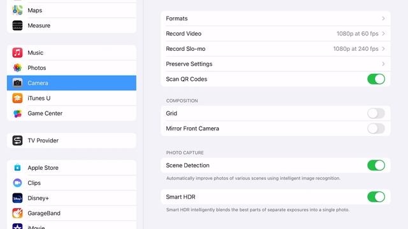The height and width of the screenshot is (229, 408).
Task: Open the Measure app icon
Action: click(x=17, y=25)
